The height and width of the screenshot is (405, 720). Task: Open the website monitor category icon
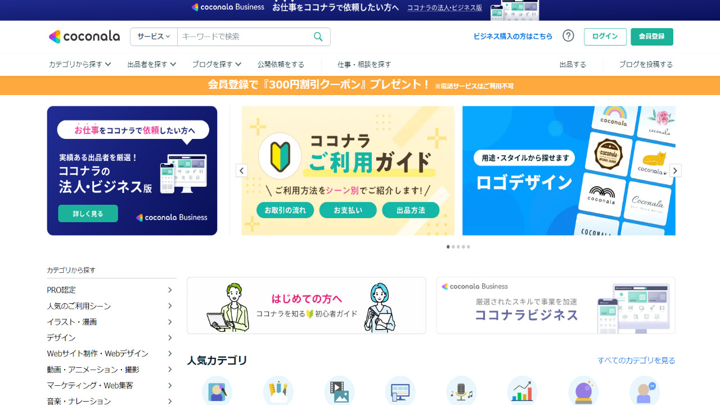pos(400,390)
